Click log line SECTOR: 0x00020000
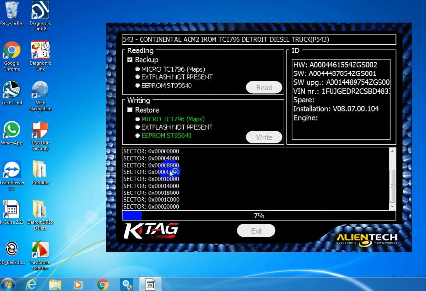The width and height of the screenshot is (426, 291). (x=151, y=207)
